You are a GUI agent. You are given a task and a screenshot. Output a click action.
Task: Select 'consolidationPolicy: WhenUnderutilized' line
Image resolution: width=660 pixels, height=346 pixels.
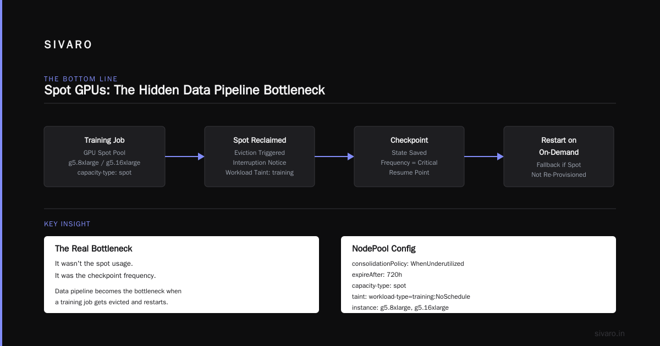(408, 264)
